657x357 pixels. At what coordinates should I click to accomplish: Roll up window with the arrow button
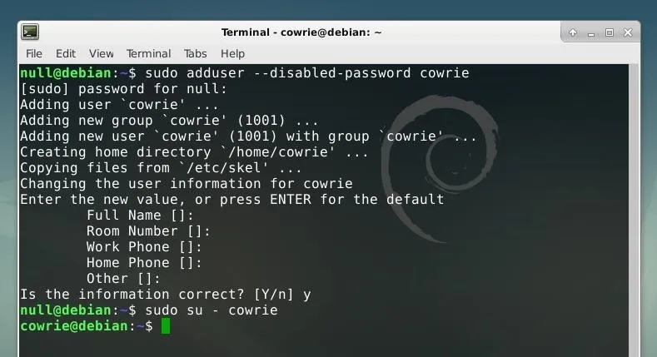click(573, 32)
